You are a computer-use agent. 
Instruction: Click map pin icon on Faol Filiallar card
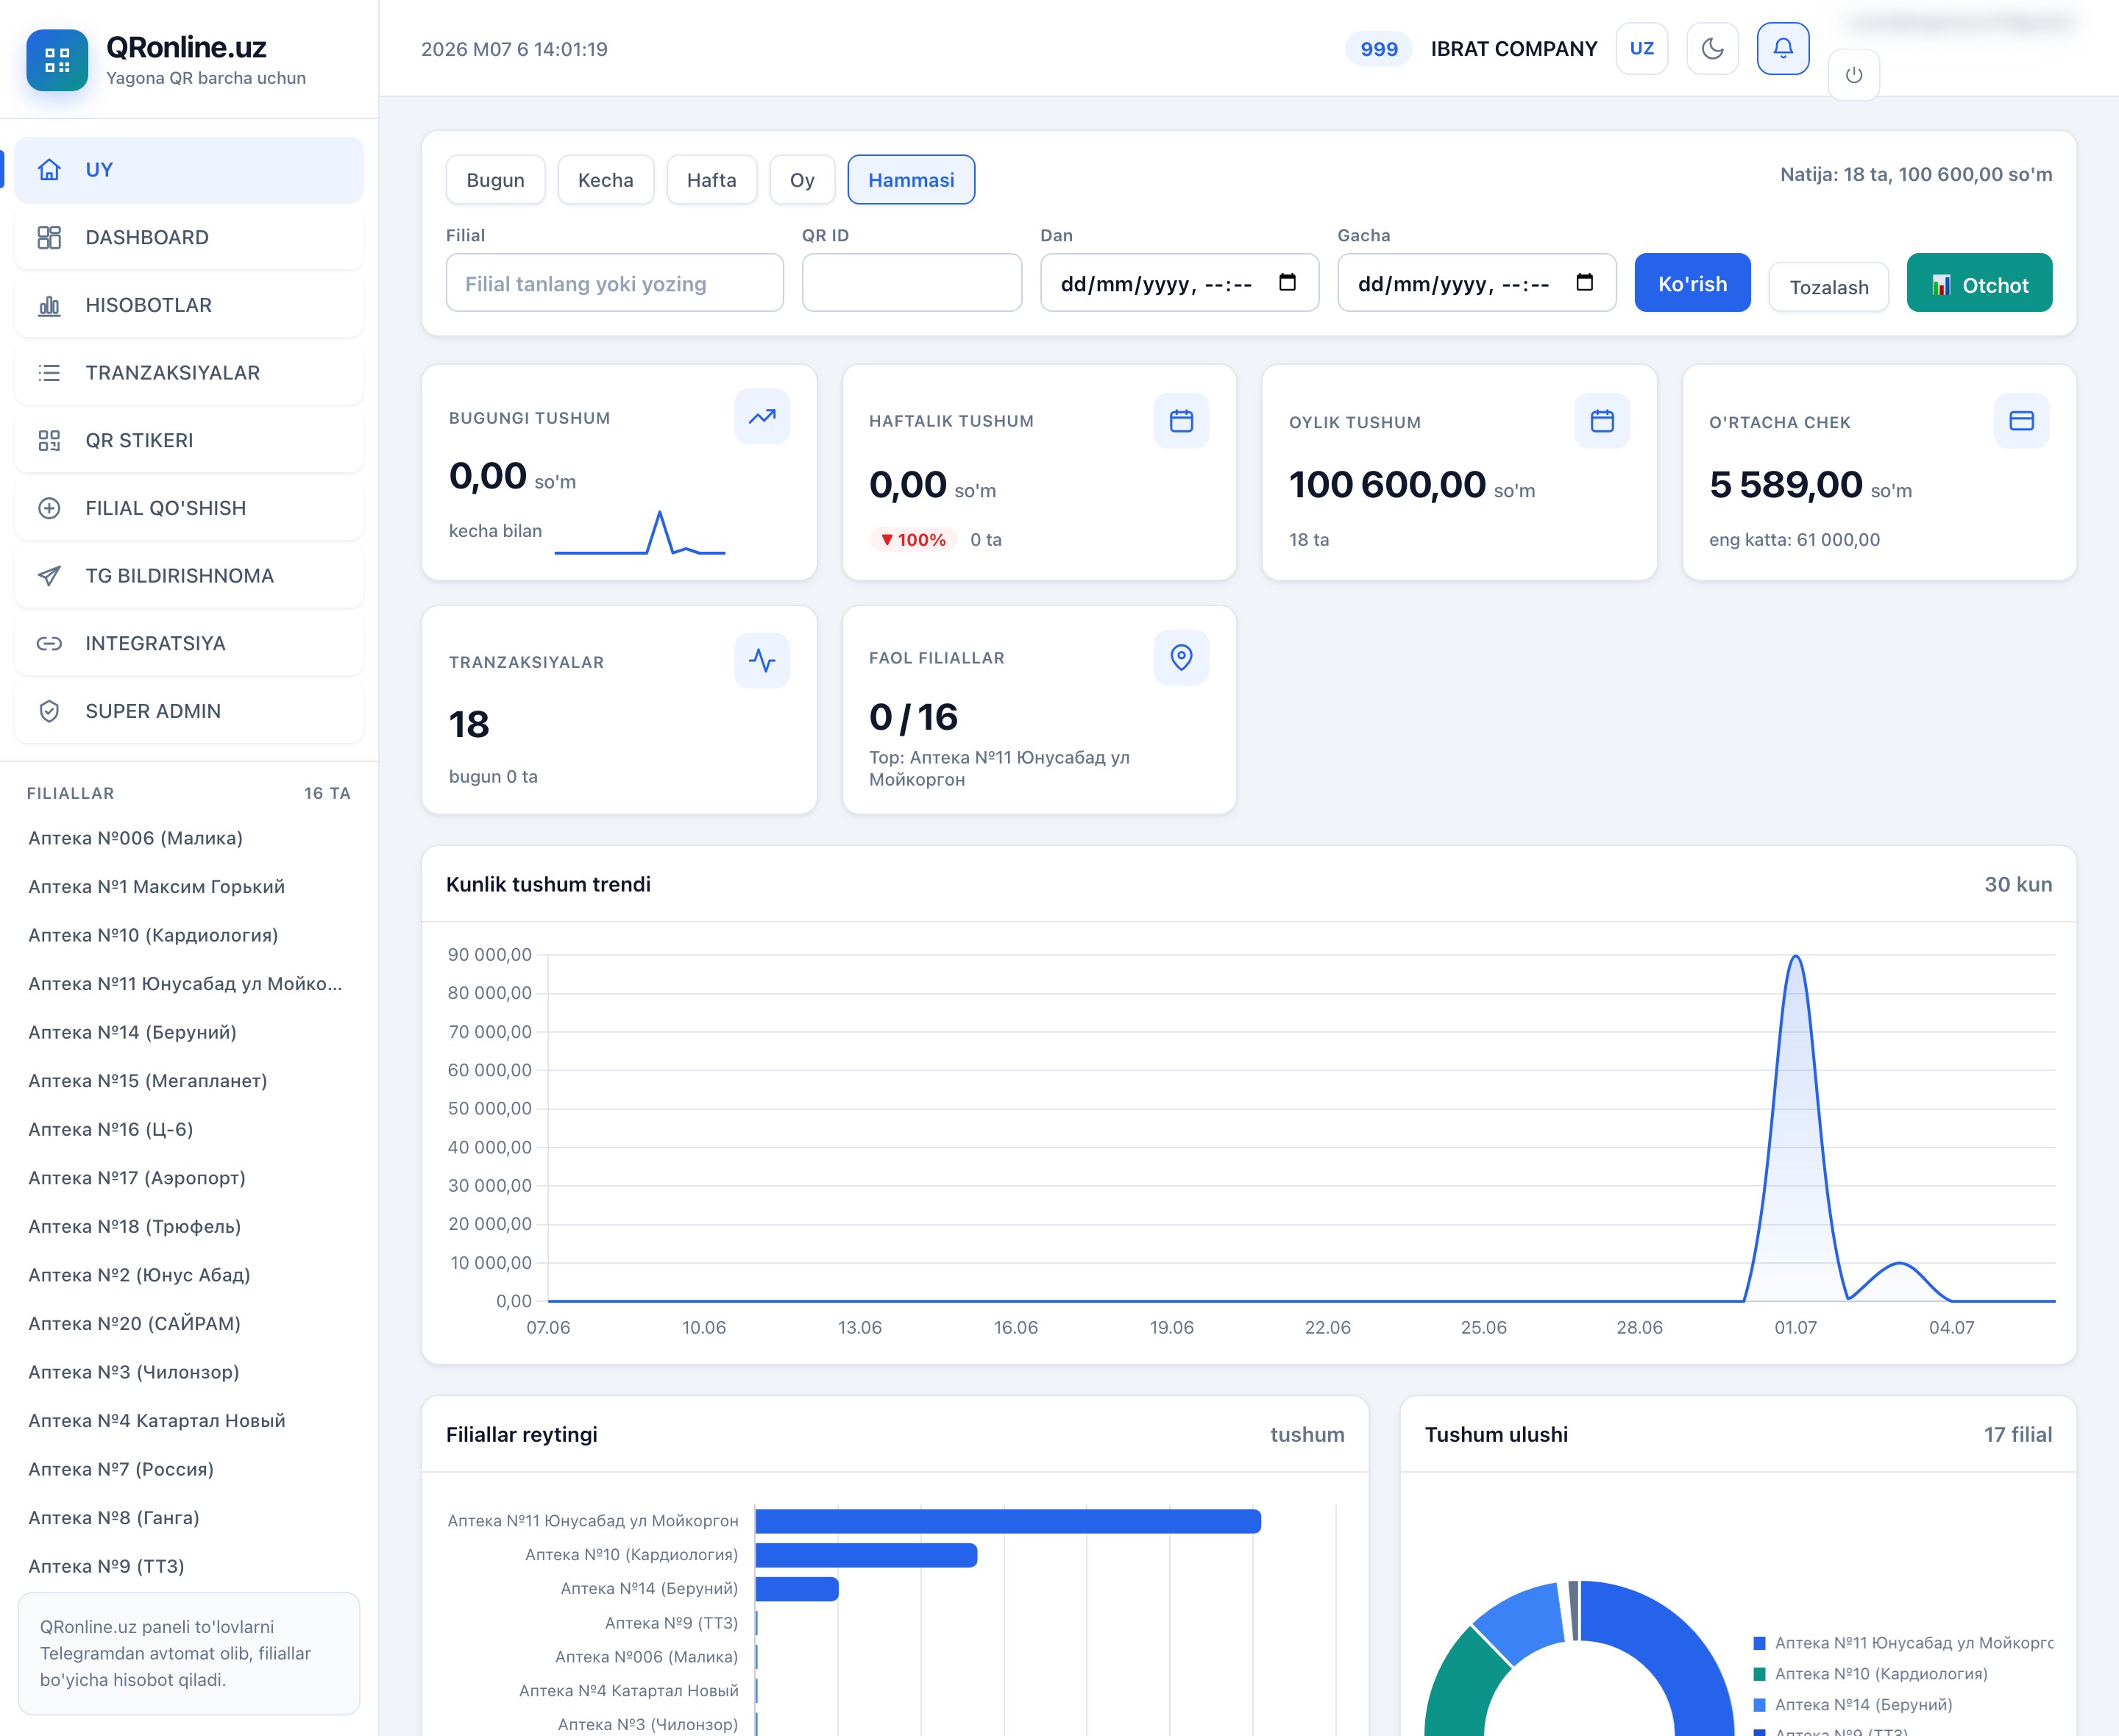pos(1181,657)
